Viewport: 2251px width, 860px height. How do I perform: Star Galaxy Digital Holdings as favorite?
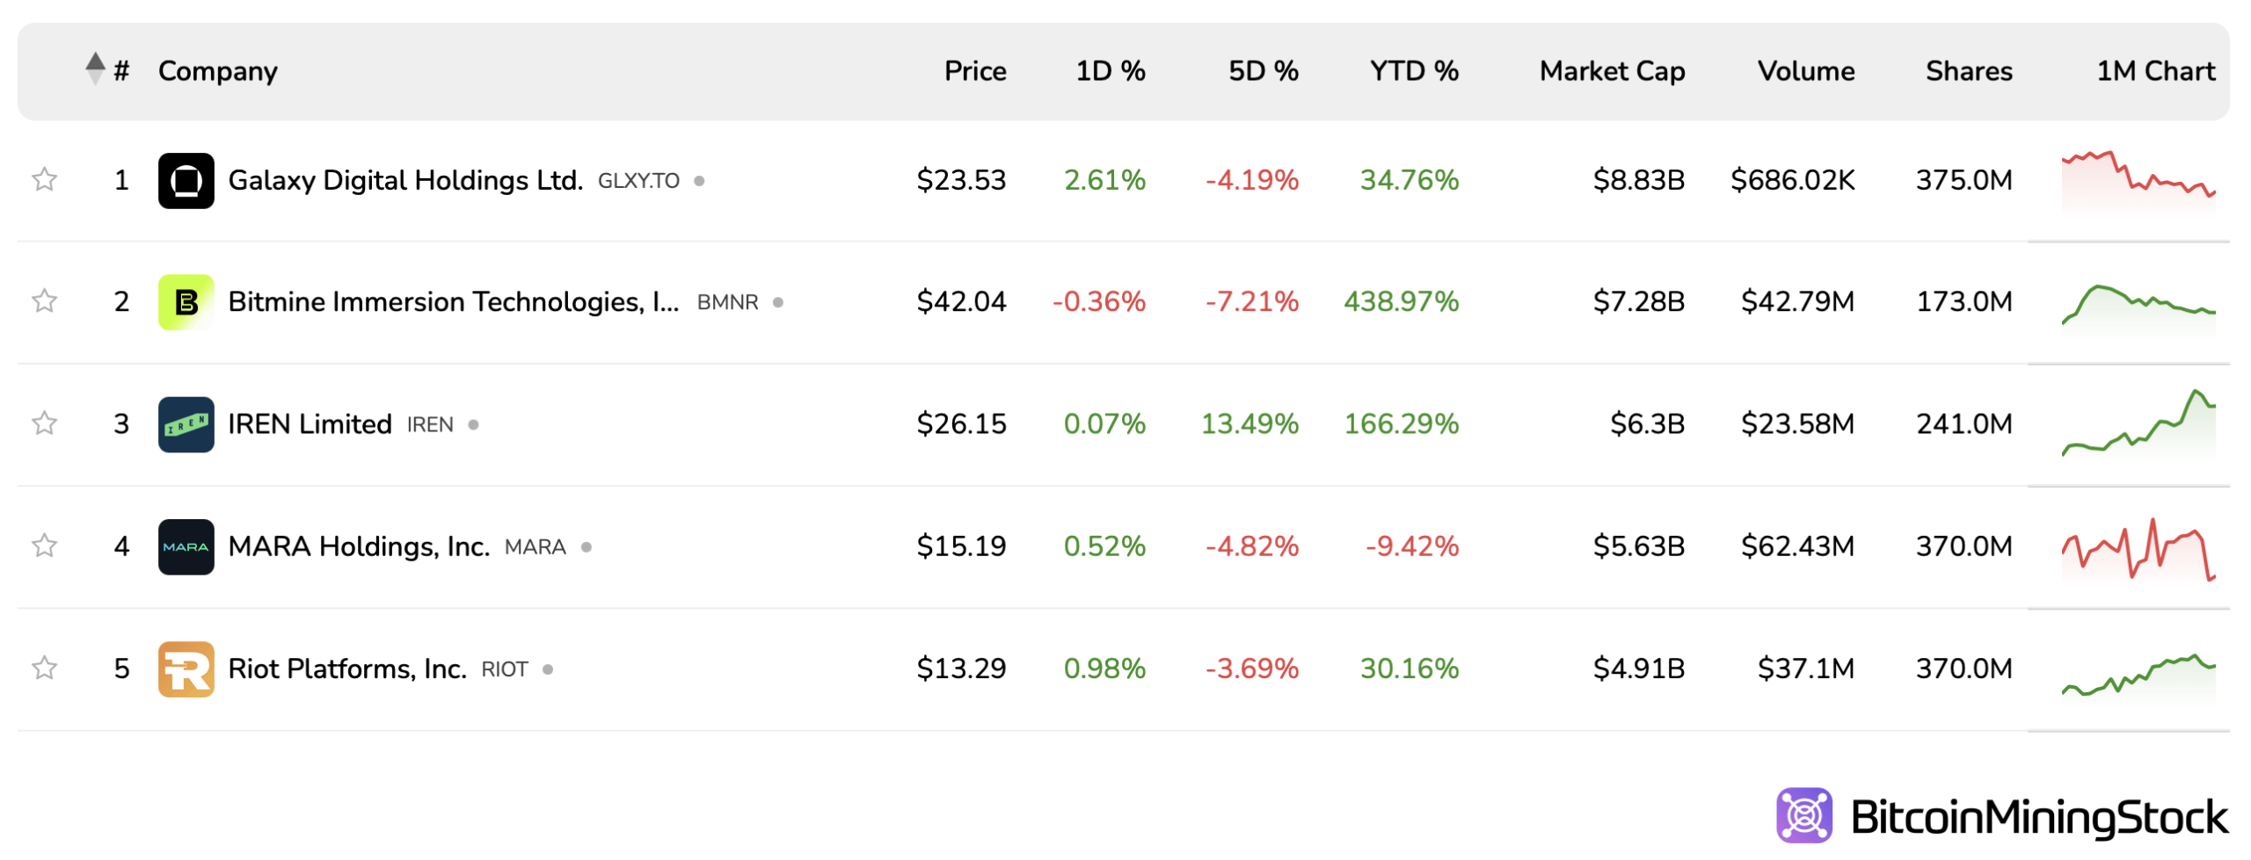point(45,180)
